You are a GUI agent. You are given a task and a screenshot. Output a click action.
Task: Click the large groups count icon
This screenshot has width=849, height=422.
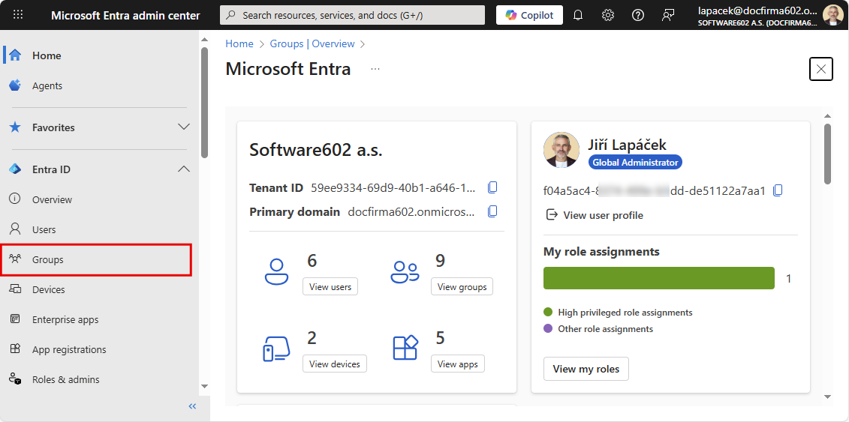tap(405, 272)
